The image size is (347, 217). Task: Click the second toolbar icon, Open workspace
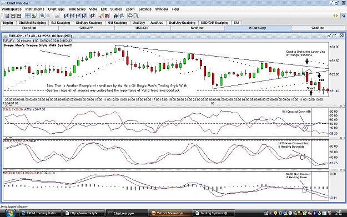point(13,16)
